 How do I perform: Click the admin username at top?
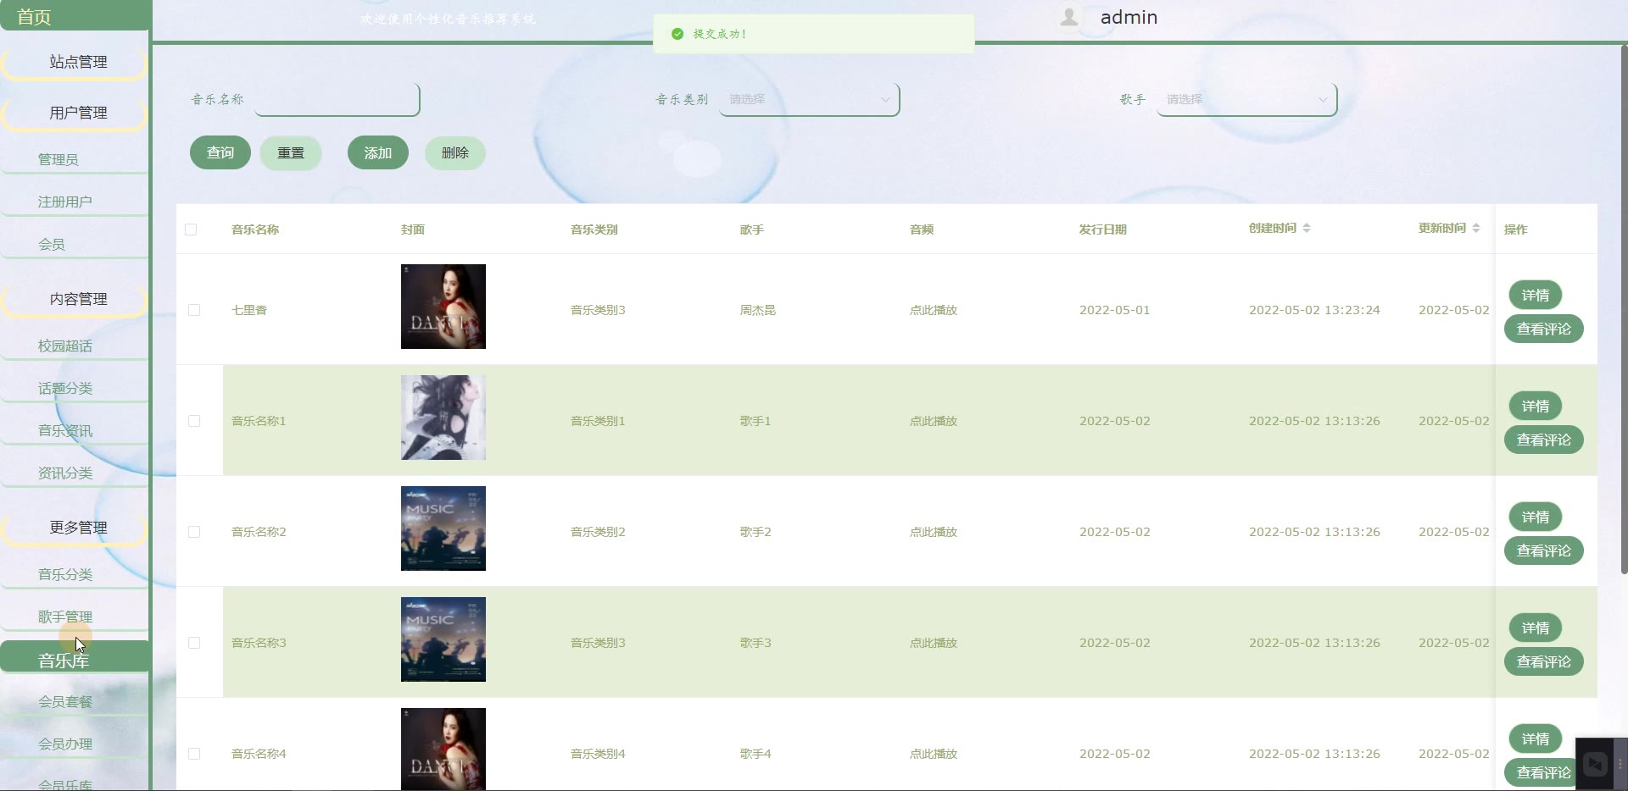click(1129, 17)
